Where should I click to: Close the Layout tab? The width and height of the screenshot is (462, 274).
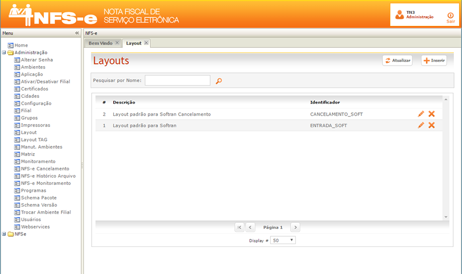[146, 43]
